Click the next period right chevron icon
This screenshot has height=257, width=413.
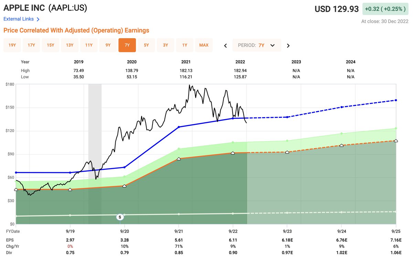(288, 45)
